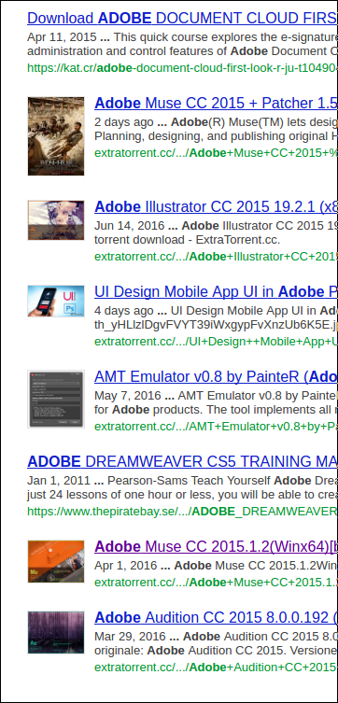Open the ADOBE DREAMWEAVER CS5 TRAINING link
Image resolution: width=338 pixels, height=703 pixels.
click(x=182, y=461)
